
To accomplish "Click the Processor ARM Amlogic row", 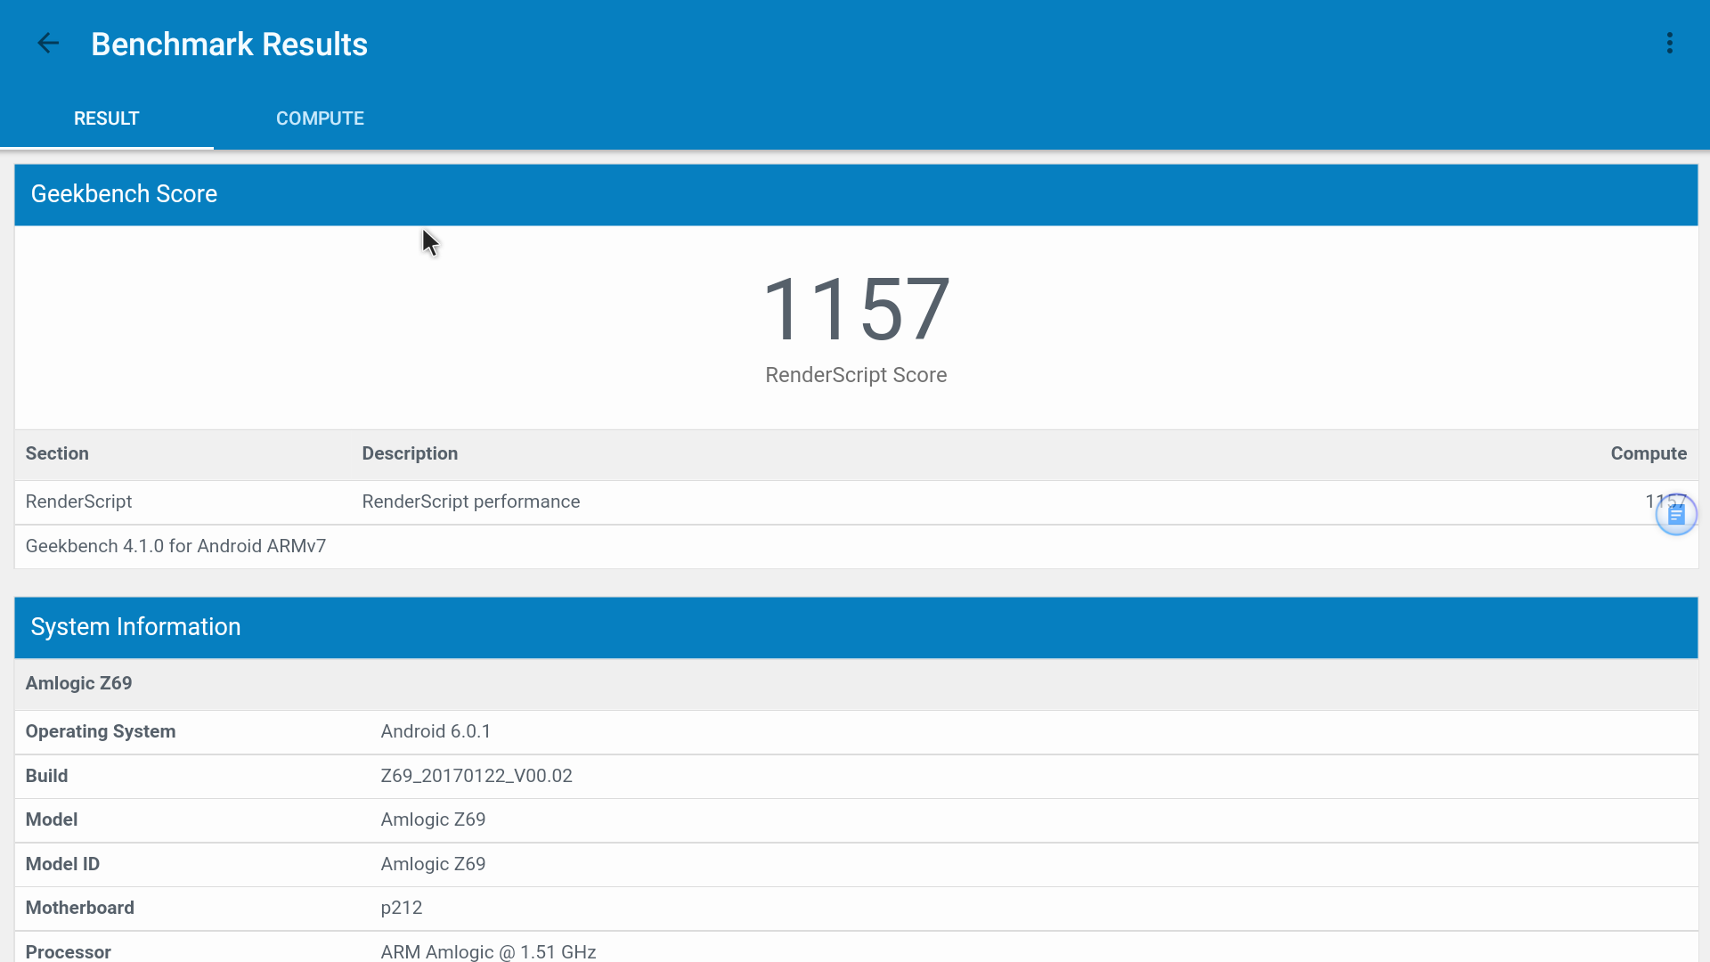I will pyautogui.click(x=488, y=951).
